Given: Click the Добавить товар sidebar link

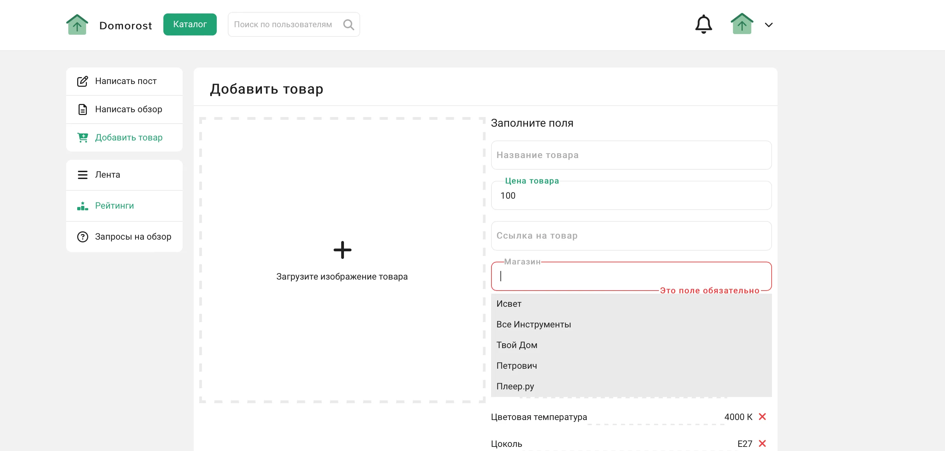Looking at the screenshot, I should pyautogui.click(x=129, y=137).
